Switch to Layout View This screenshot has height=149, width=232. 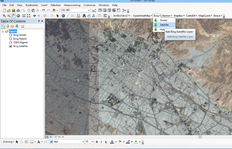coord(51,137)
